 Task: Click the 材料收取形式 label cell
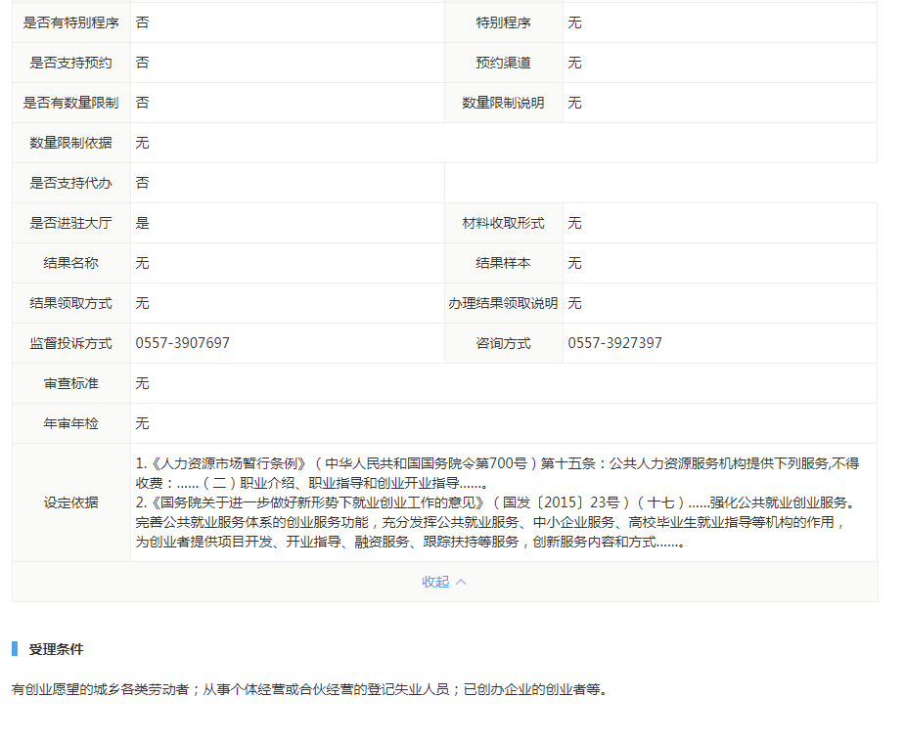tap(503, 223)
